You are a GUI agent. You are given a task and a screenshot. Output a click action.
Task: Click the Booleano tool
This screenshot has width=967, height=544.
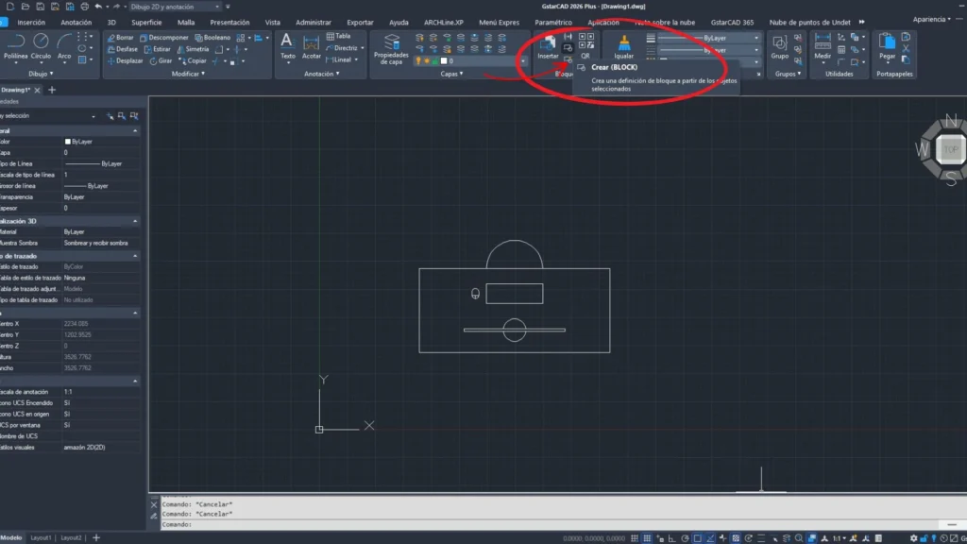212,38
